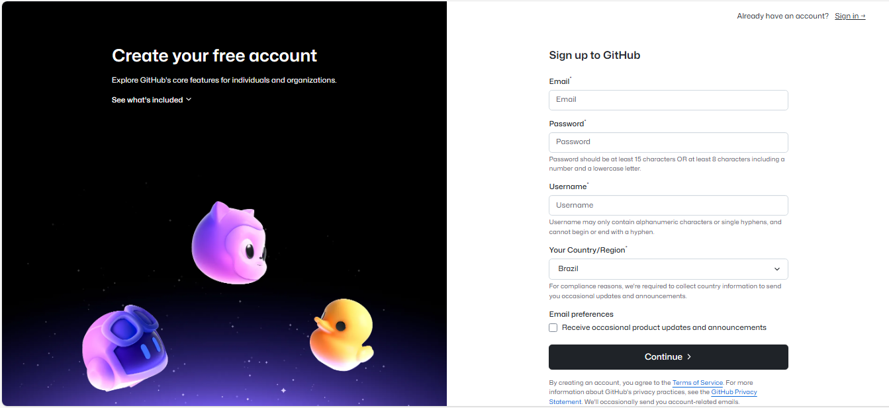
Task: Click the chevron beside See what's included
Action: pos(189,99)
